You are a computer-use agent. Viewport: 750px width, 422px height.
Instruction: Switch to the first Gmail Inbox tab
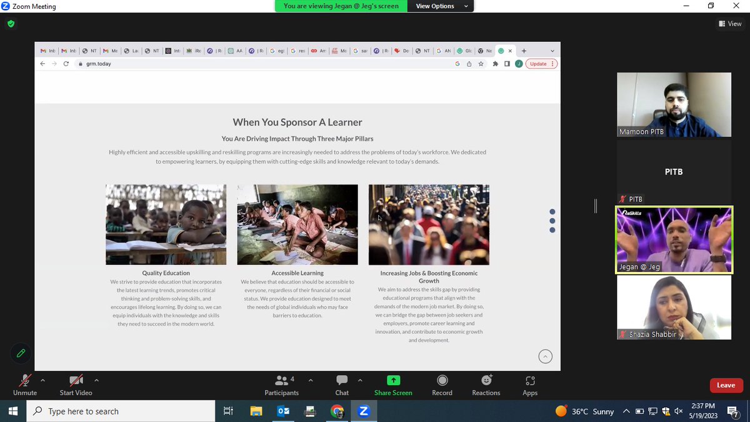(x=47, y=51)
